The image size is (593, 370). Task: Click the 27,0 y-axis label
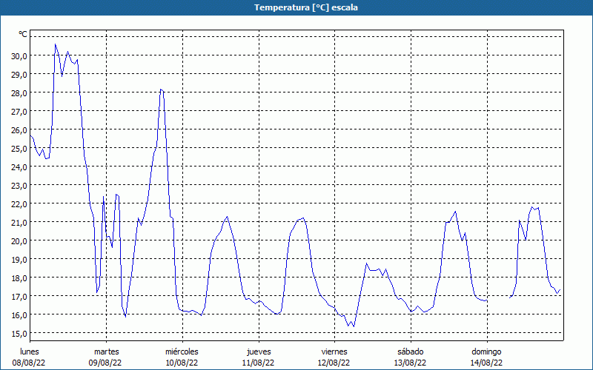coord(19,112)
